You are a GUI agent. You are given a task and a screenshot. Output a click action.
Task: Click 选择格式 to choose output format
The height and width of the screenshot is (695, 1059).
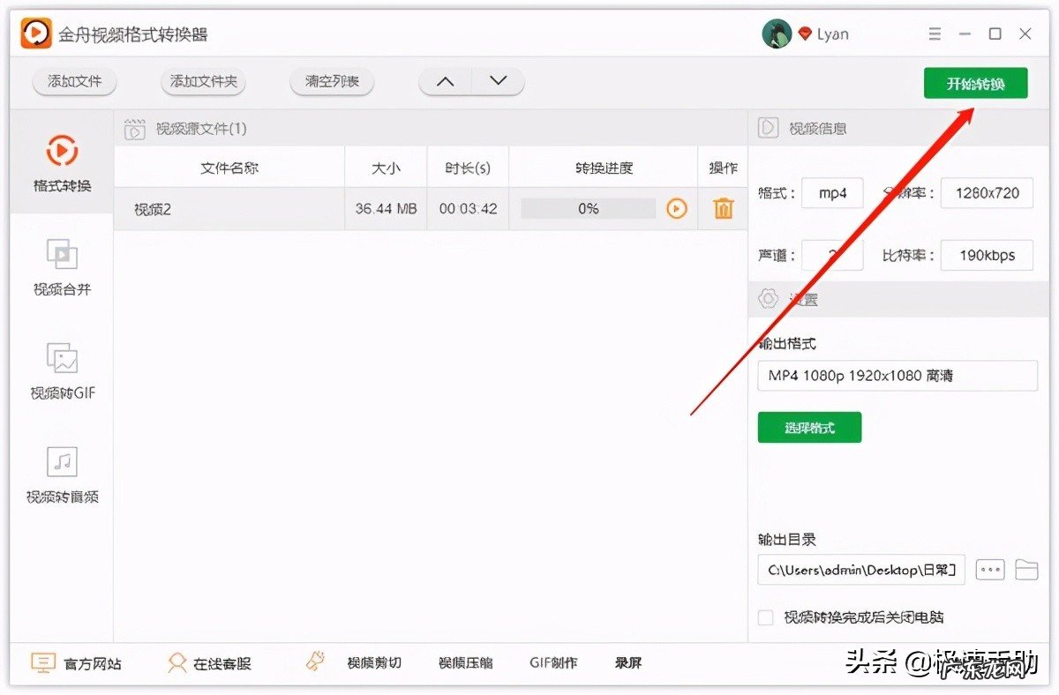(809, 427)
